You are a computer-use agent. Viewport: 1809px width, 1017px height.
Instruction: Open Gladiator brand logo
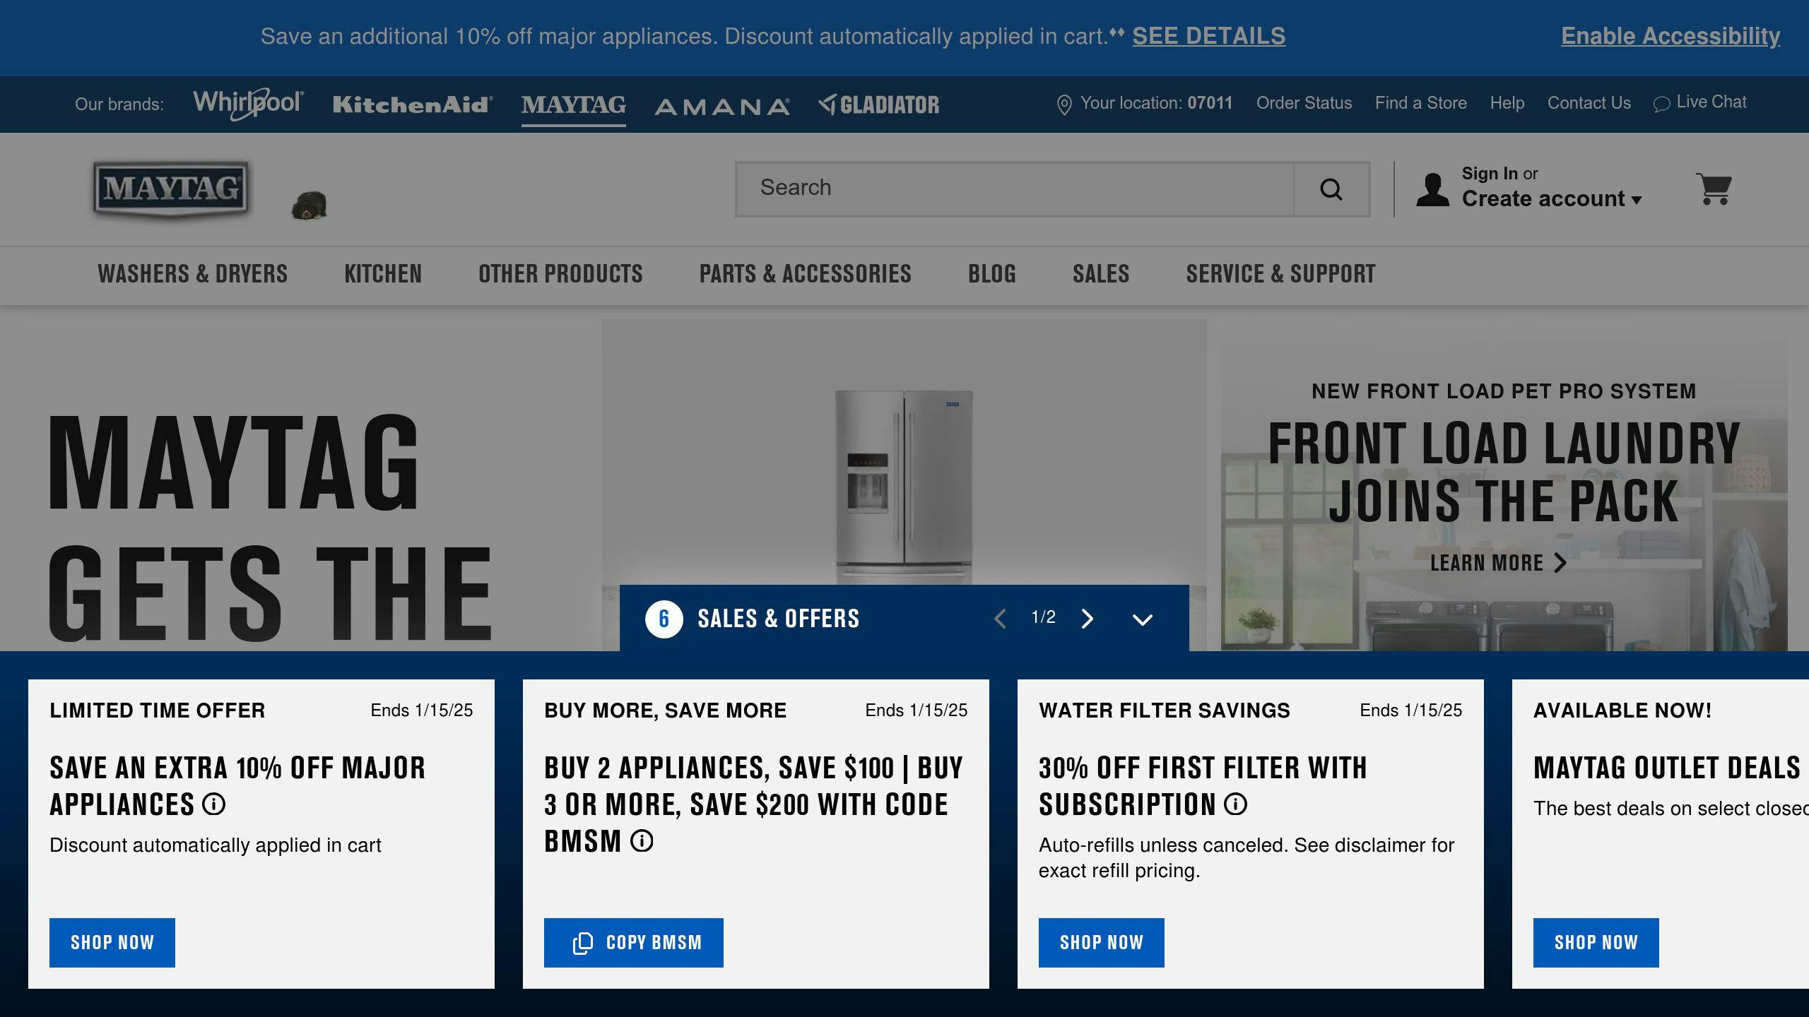point(879,105)
